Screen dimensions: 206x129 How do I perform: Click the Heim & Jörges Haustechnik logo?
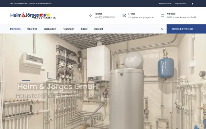(33, 15)
